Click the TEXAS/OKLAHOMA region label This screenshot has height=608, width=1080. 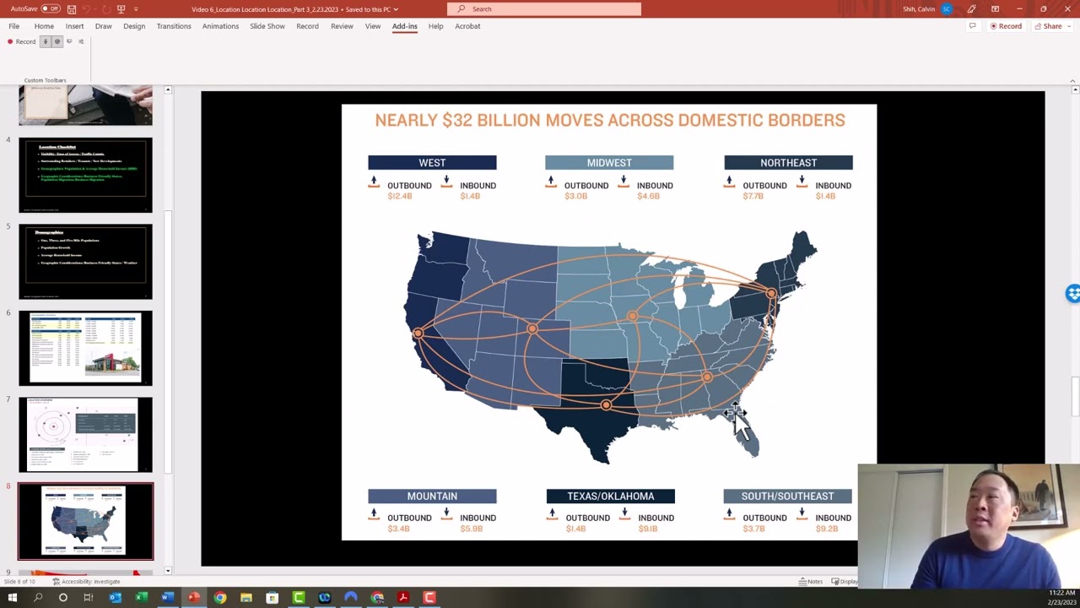point(610,497)
